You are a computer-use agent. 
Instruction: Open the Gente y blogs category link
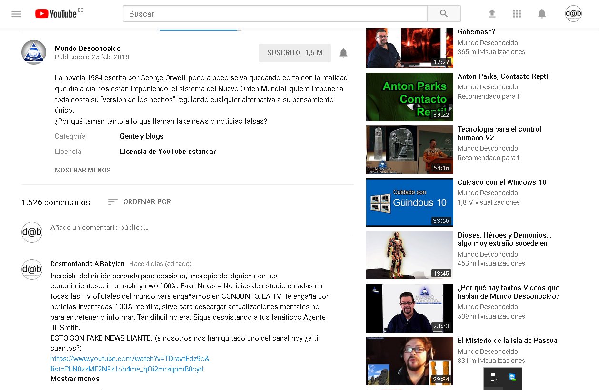[141, 136]
